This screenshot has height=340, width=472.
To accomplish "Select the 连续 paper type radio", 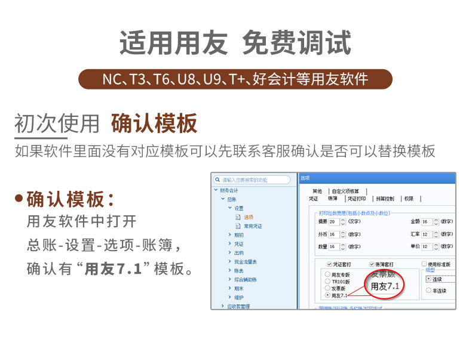I will pos(428,279).
